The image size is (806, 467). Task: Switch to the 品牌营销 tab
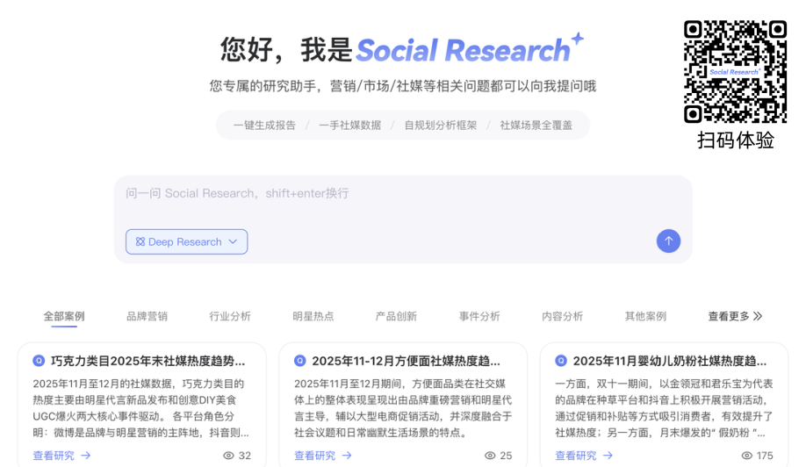147,316
